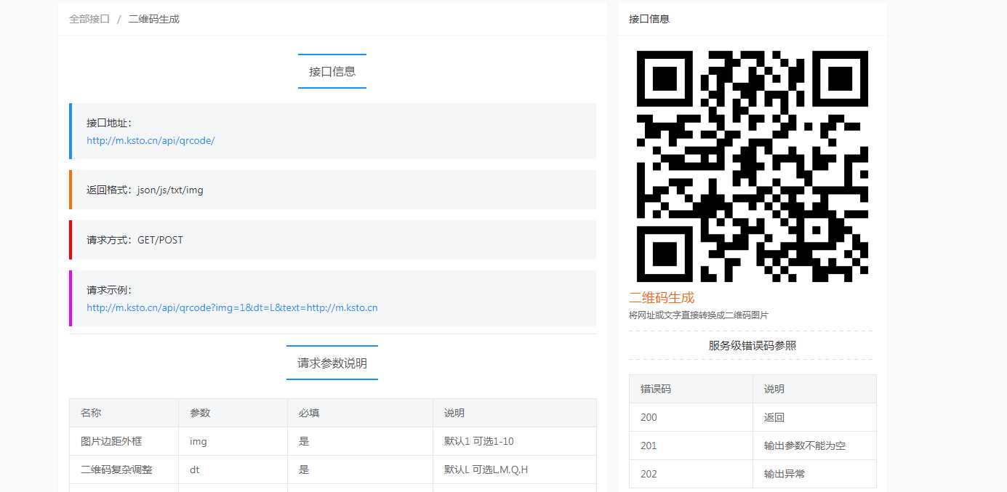Image resolution: width=1007 pixels, height=492 pixels.
Task: Click the 返回格式 json/js/txt/img info bar
Action: click(x=332, y=190)
